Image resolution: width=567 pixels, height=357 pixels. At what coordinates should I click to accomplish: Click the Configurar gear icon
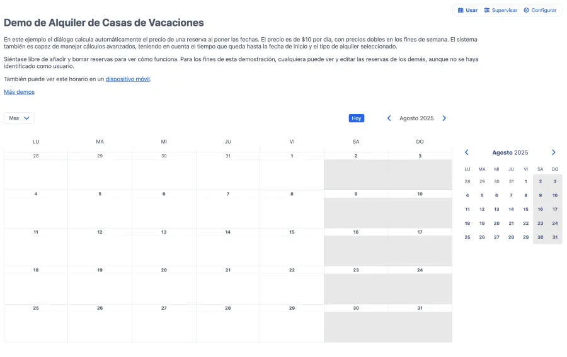pos(526,10)
